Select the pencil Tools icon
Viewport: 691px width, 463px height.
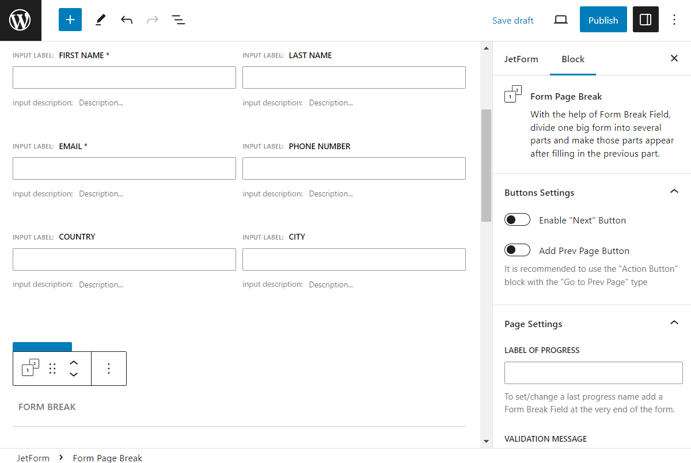pyautogui.click(x=100, y=20)
